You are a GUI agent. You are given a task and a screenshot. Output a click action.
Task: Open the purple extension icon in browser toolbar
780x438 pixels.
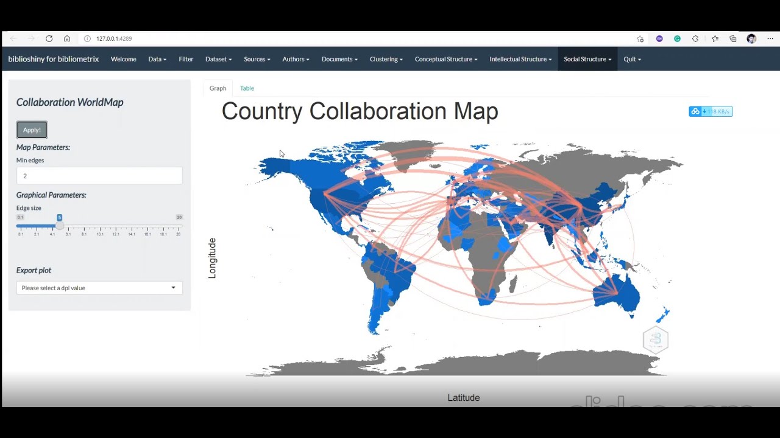coord(659,38)
